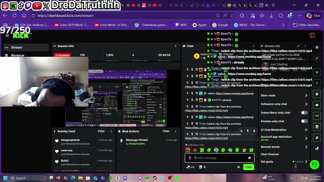This screenshot has width=324, height=182.
Task: Open Session Info three-dot menu
Action: [176, 46]
